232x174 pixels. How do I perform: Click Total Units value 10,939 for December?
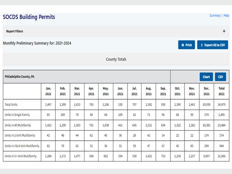coord(206,104)
